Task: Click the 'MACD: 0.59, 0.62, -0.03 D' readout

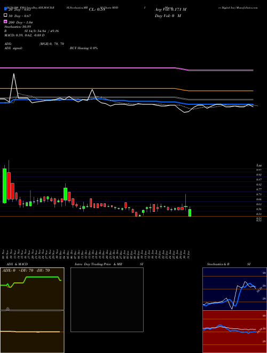Action: point(24,35)
